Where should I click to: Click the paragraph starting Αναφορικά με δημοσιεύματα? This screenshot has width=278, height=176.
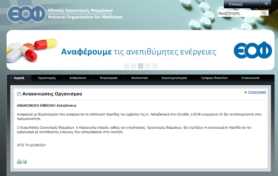(139, 117)
